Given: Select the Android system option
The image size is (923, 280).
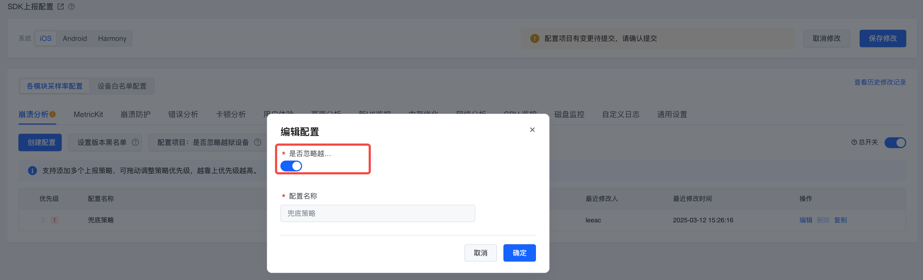Looking at the screenshot, I should point(75,38).
